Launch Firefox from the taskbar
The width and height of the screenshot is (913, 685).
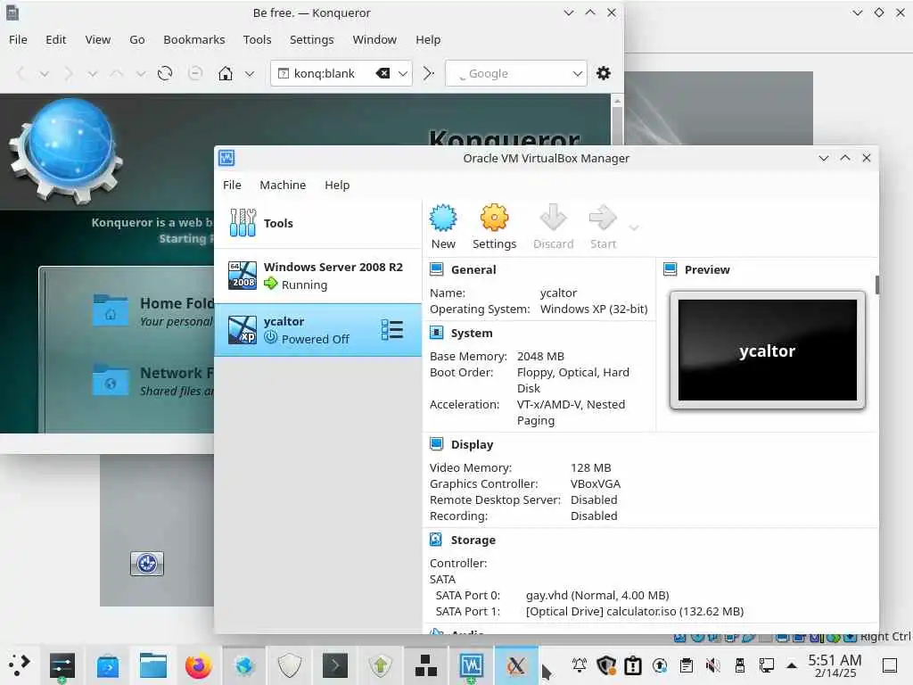click(x=199, y=664)
